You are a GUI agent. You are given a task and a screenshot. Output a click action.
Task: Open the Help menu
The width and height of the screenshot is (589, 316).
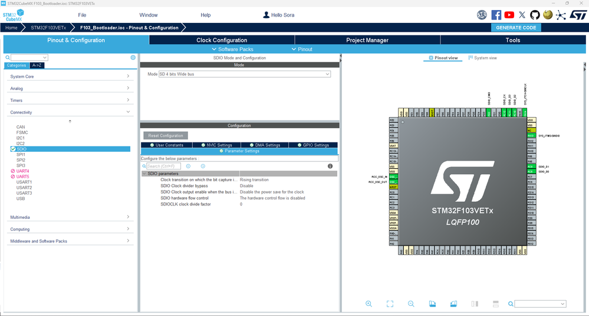pyautogui.click(x=206, y=15)
